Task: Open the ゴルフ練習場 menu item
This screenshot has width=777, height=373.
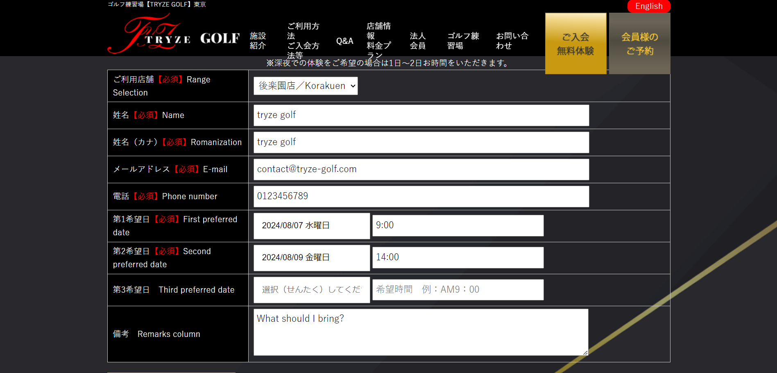Action: coord(463,41)
